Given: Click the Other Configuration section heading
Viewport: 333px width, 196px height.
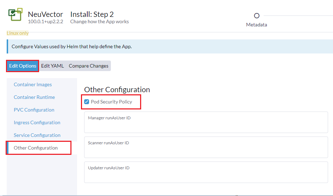Looking at the screenshot, I should [117, 89].
